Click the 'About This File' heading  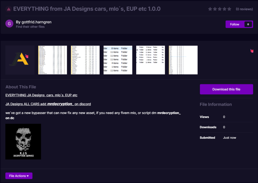(x=21, y=87)
